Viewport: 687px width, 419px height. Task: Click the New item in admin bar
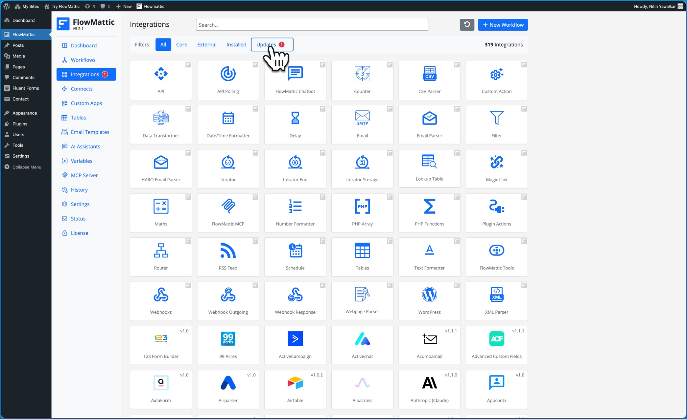[124, 6]
